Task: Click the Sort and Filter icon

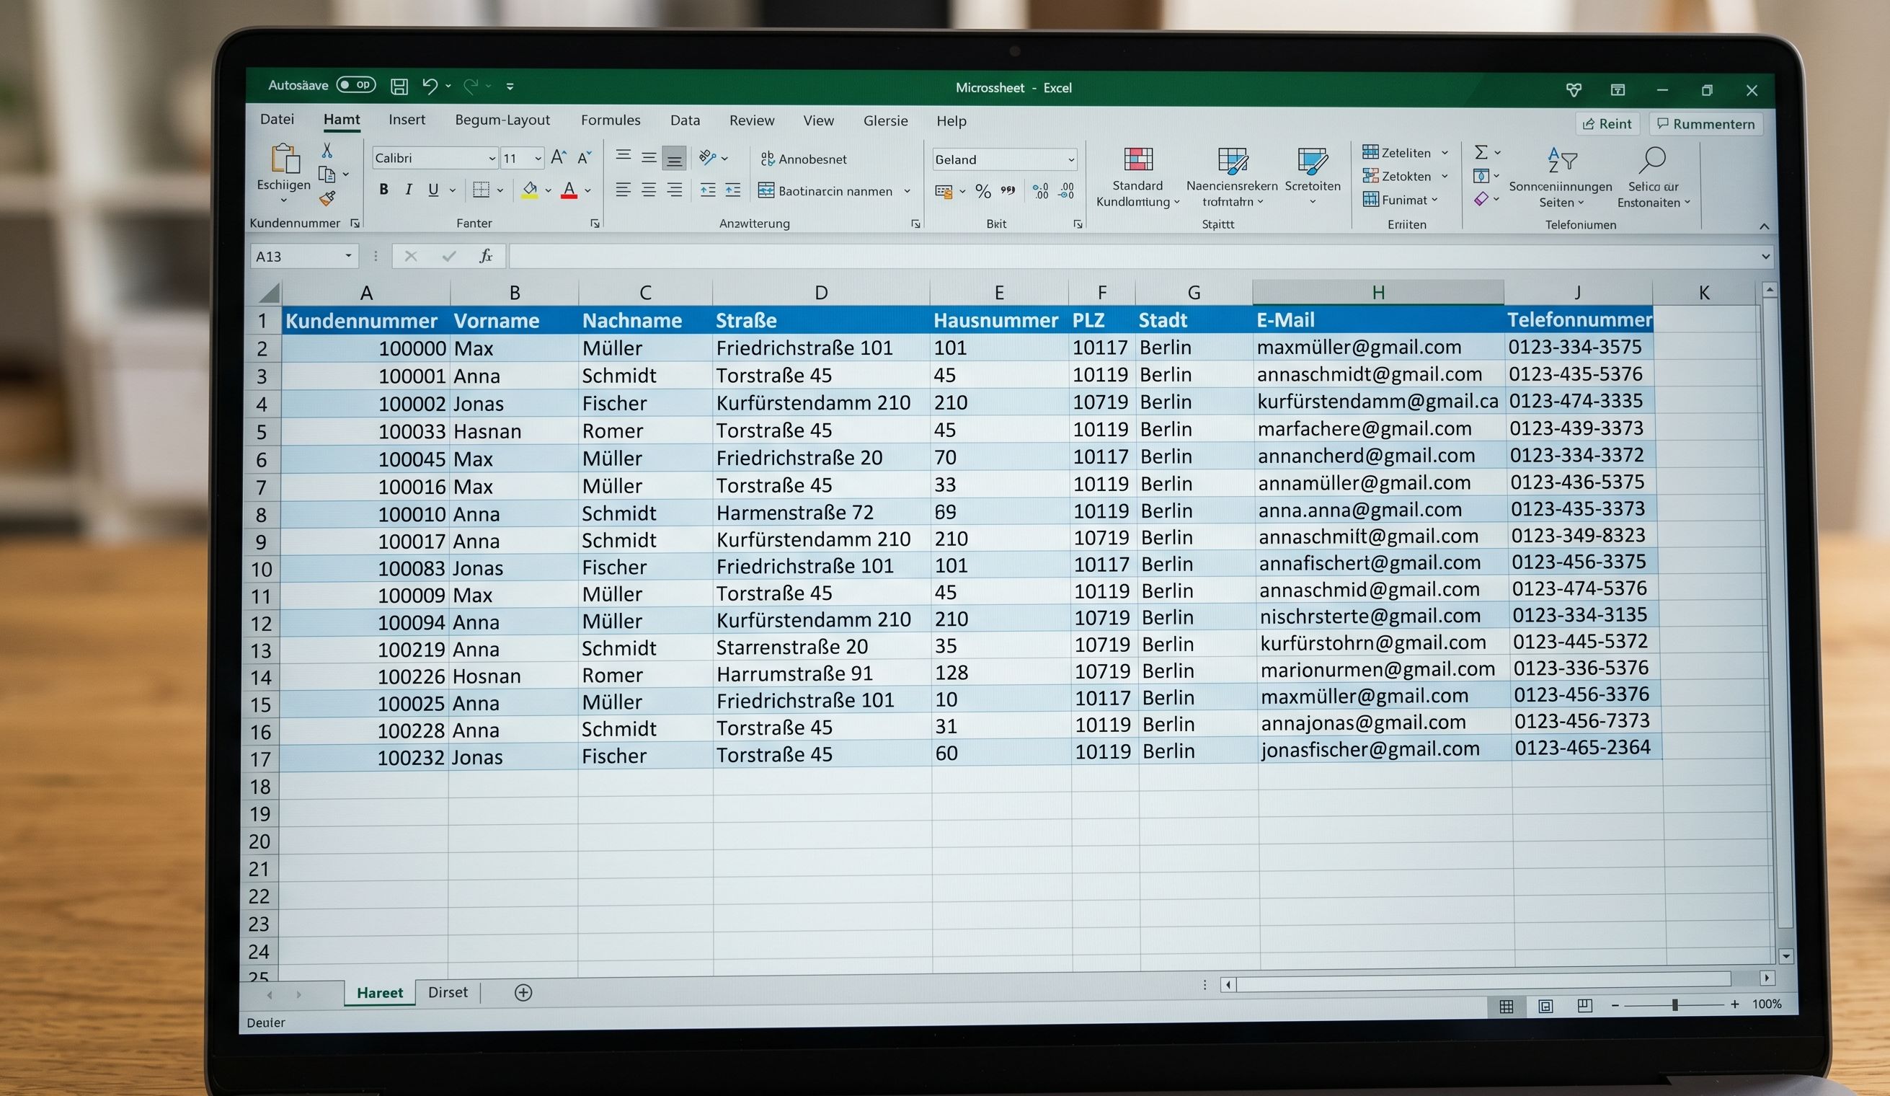Action: click(1562, 160)
